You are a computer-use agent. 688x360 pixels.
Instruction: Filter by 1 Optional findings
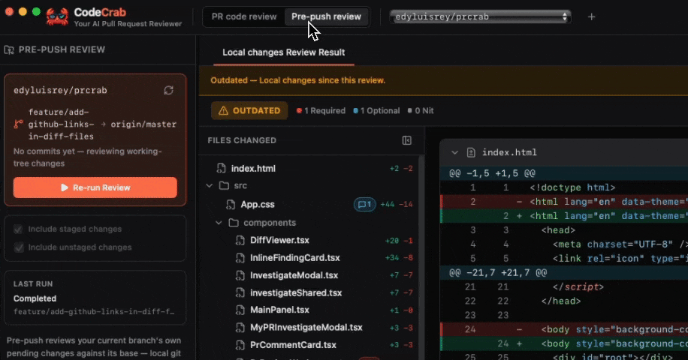[376, 111]
